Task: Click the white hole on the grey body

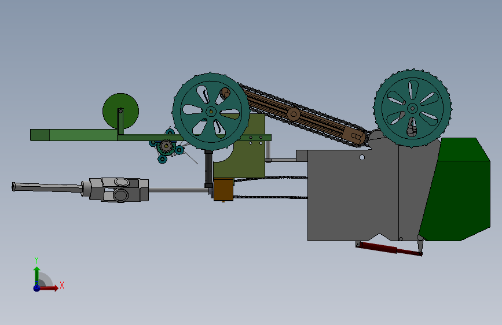Action: 362,157
